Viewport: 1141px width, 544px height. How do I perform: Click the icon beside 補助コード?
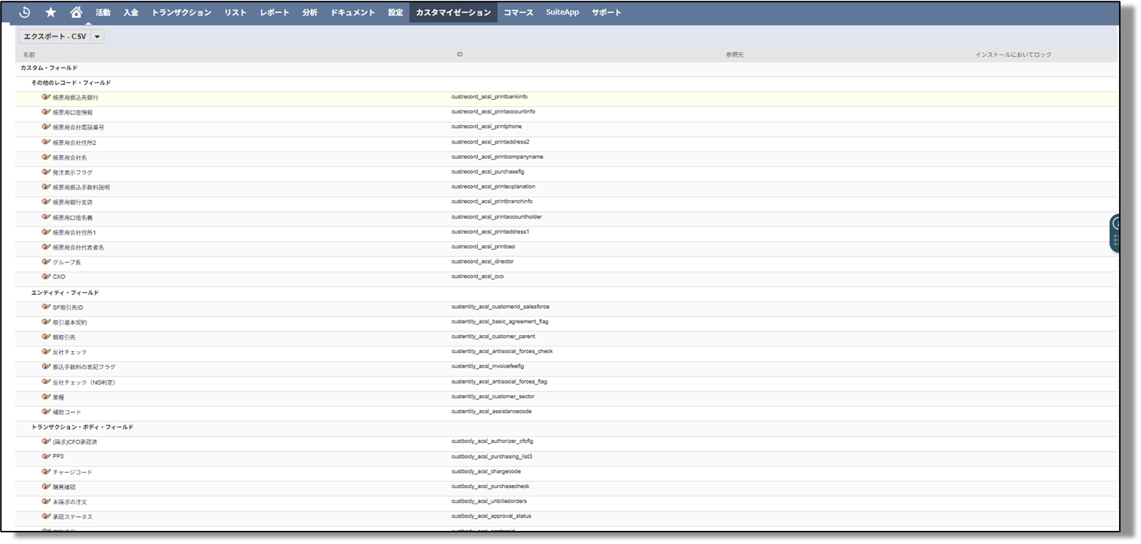click(46, 411)
